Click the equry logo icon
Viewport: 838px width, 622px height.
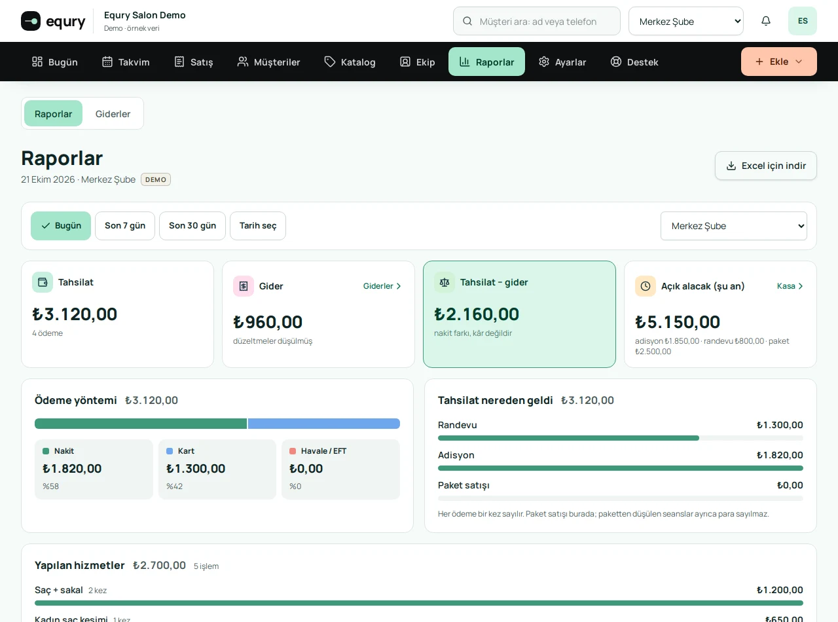point(31,21)
